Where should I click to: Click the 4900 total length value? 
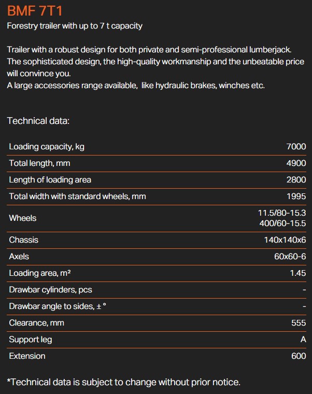tap(296, 163)
